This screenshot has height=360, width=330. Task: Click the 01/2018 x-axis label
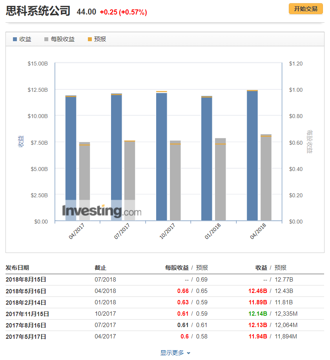213,231
